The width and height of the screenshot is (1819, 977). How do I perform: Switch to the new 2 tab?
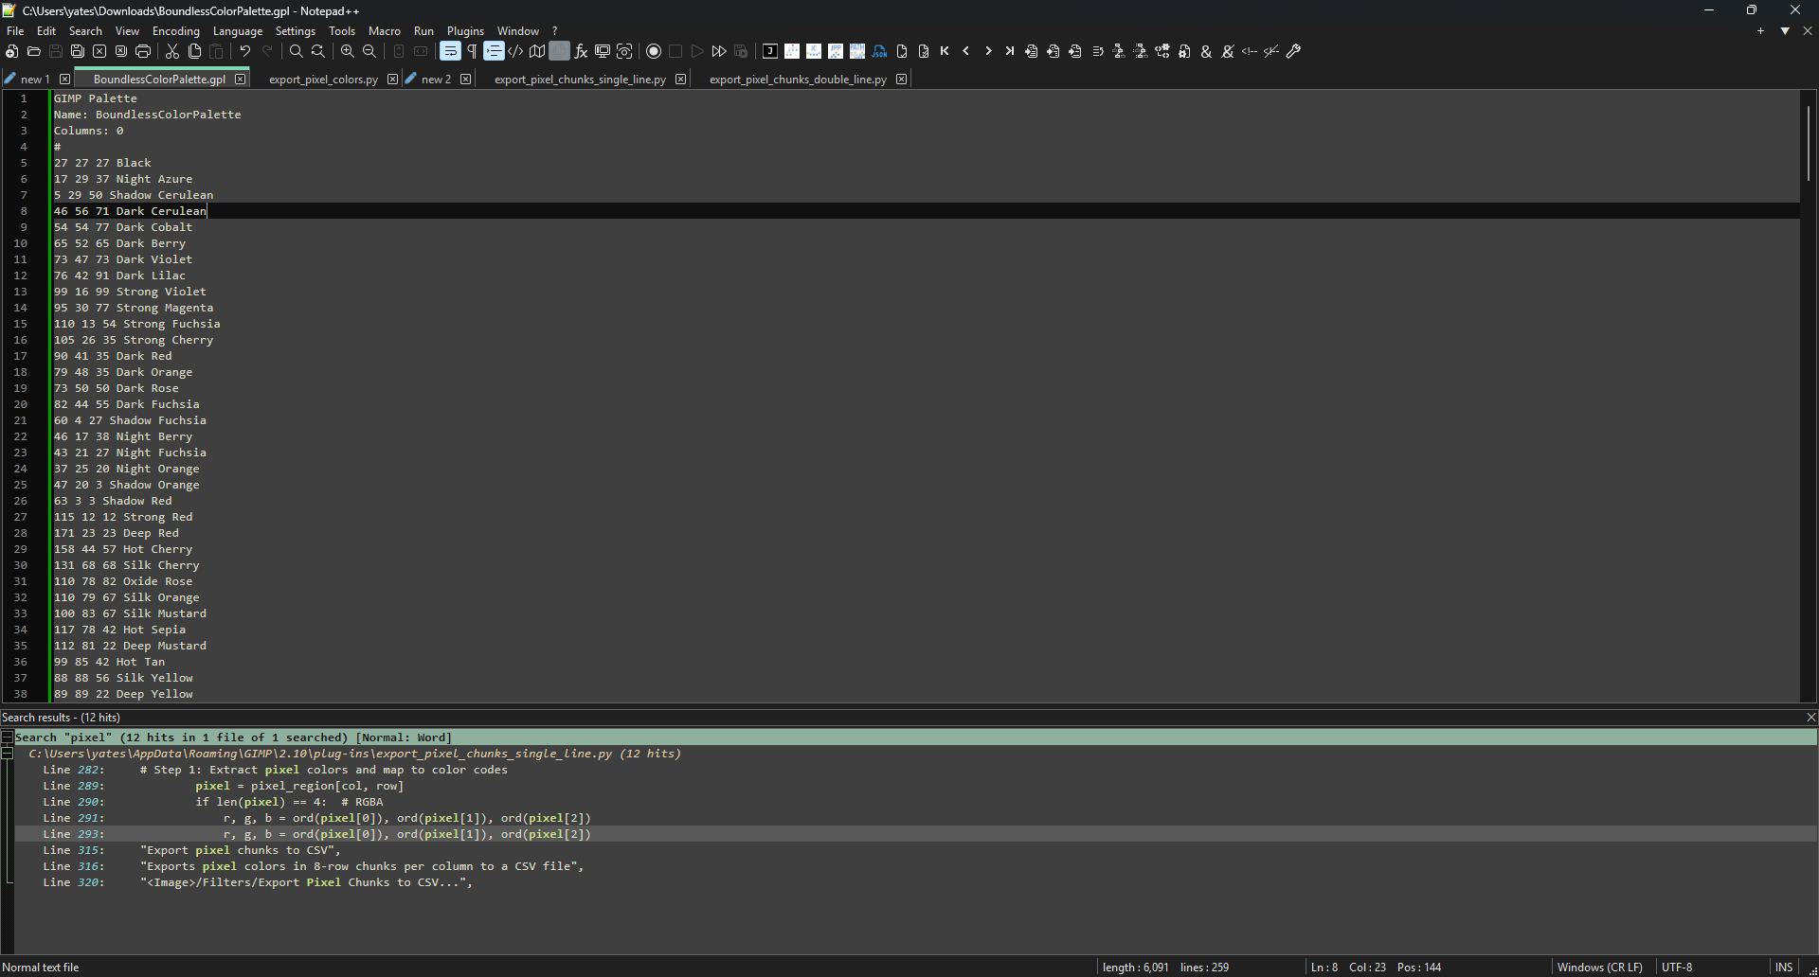pyautogui.click(x=436, y=80)
